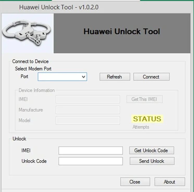
Task: Focus the Unlock Code input field
Action: 91,161
